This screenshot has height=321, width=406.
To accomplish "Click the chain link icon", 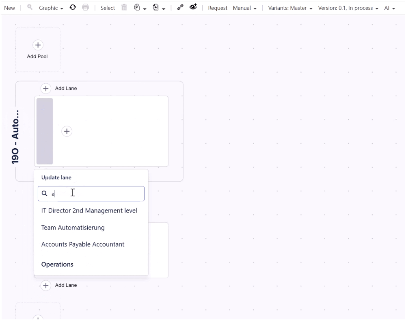I will coord(180,7).
